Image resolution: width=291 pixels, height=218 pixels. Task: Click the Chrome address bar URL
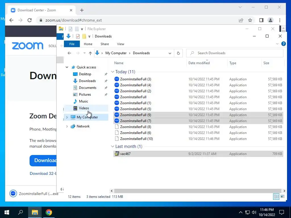(x=74, y=20)
